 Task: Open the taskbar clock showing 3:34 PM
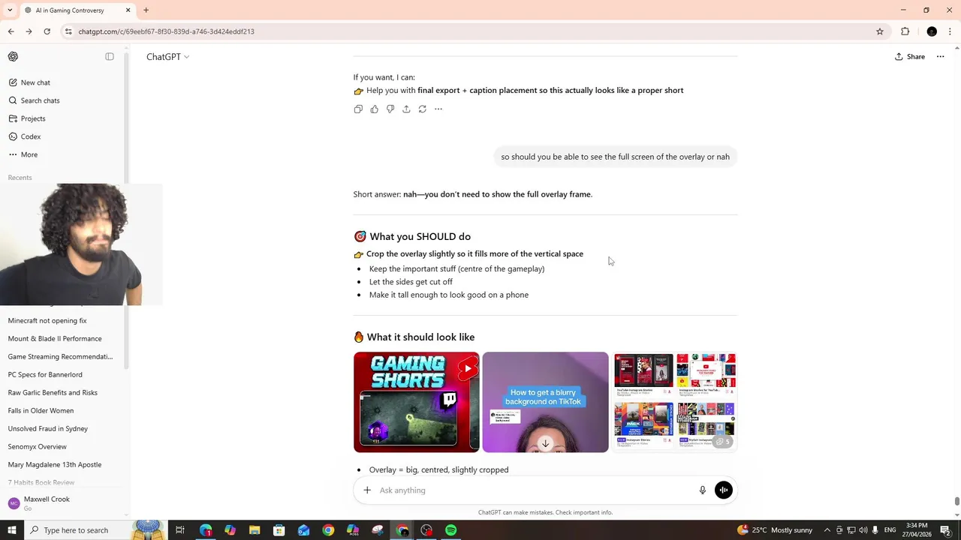pyautogui.click(x=916, y=530)
